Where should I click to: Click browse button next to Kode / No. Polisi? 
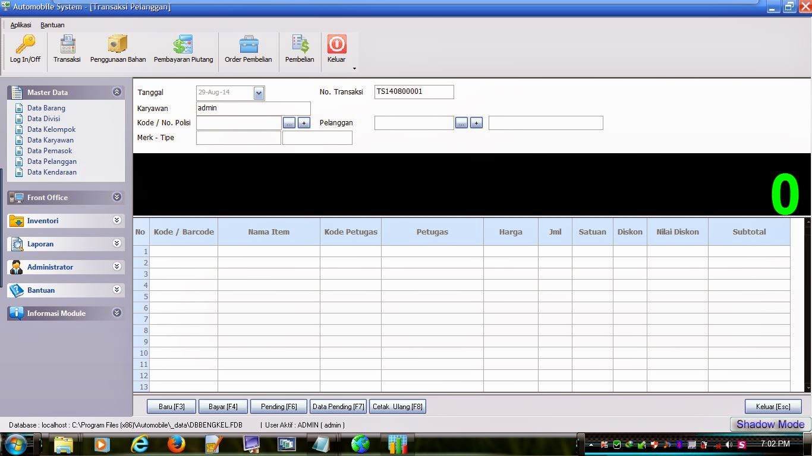[289, 123]
